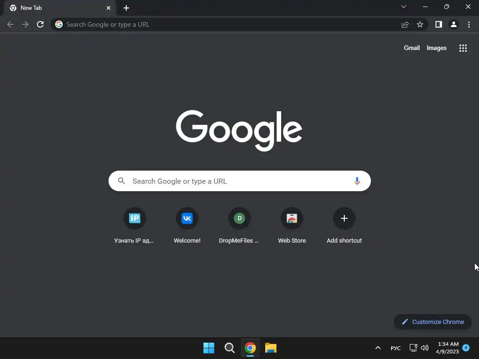Click Chrome icon in taskbar
The height and width of the screenshot is (359, 479).
click(x=250, y=348)
